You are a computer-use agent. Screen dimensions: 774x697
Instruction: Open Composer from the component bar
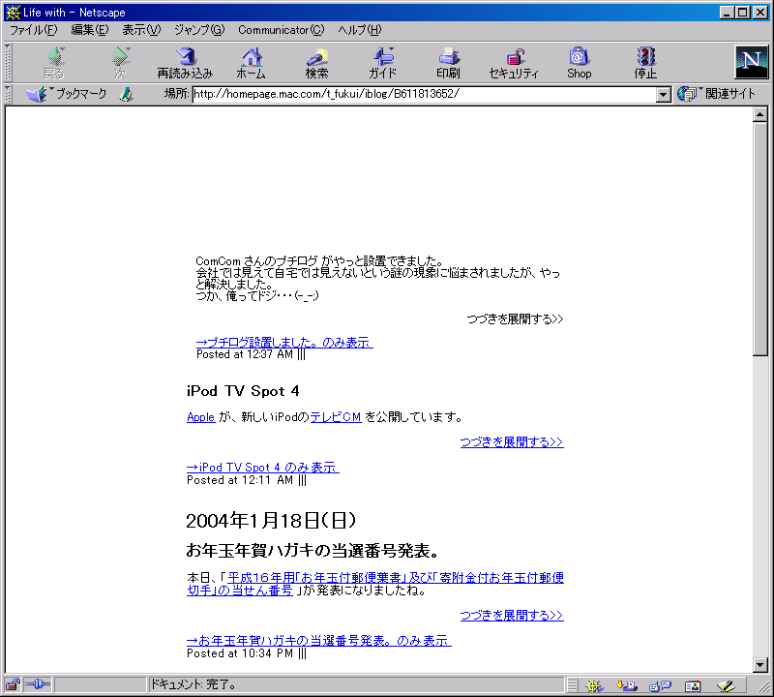click(726, 685)
